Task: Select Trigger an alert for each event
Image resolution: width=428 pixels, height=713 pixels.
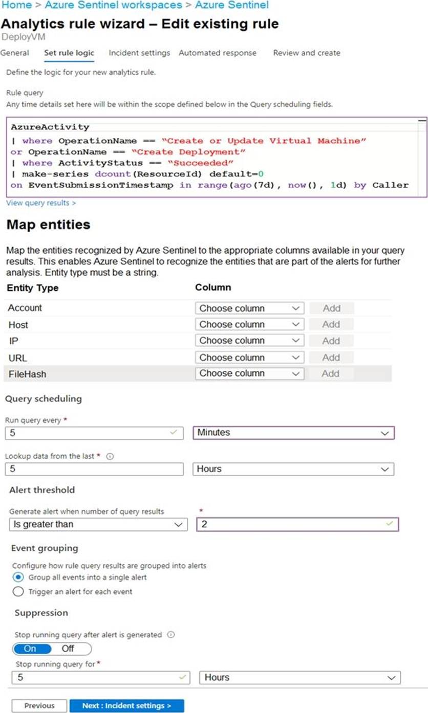Action: tap(18, 591)
